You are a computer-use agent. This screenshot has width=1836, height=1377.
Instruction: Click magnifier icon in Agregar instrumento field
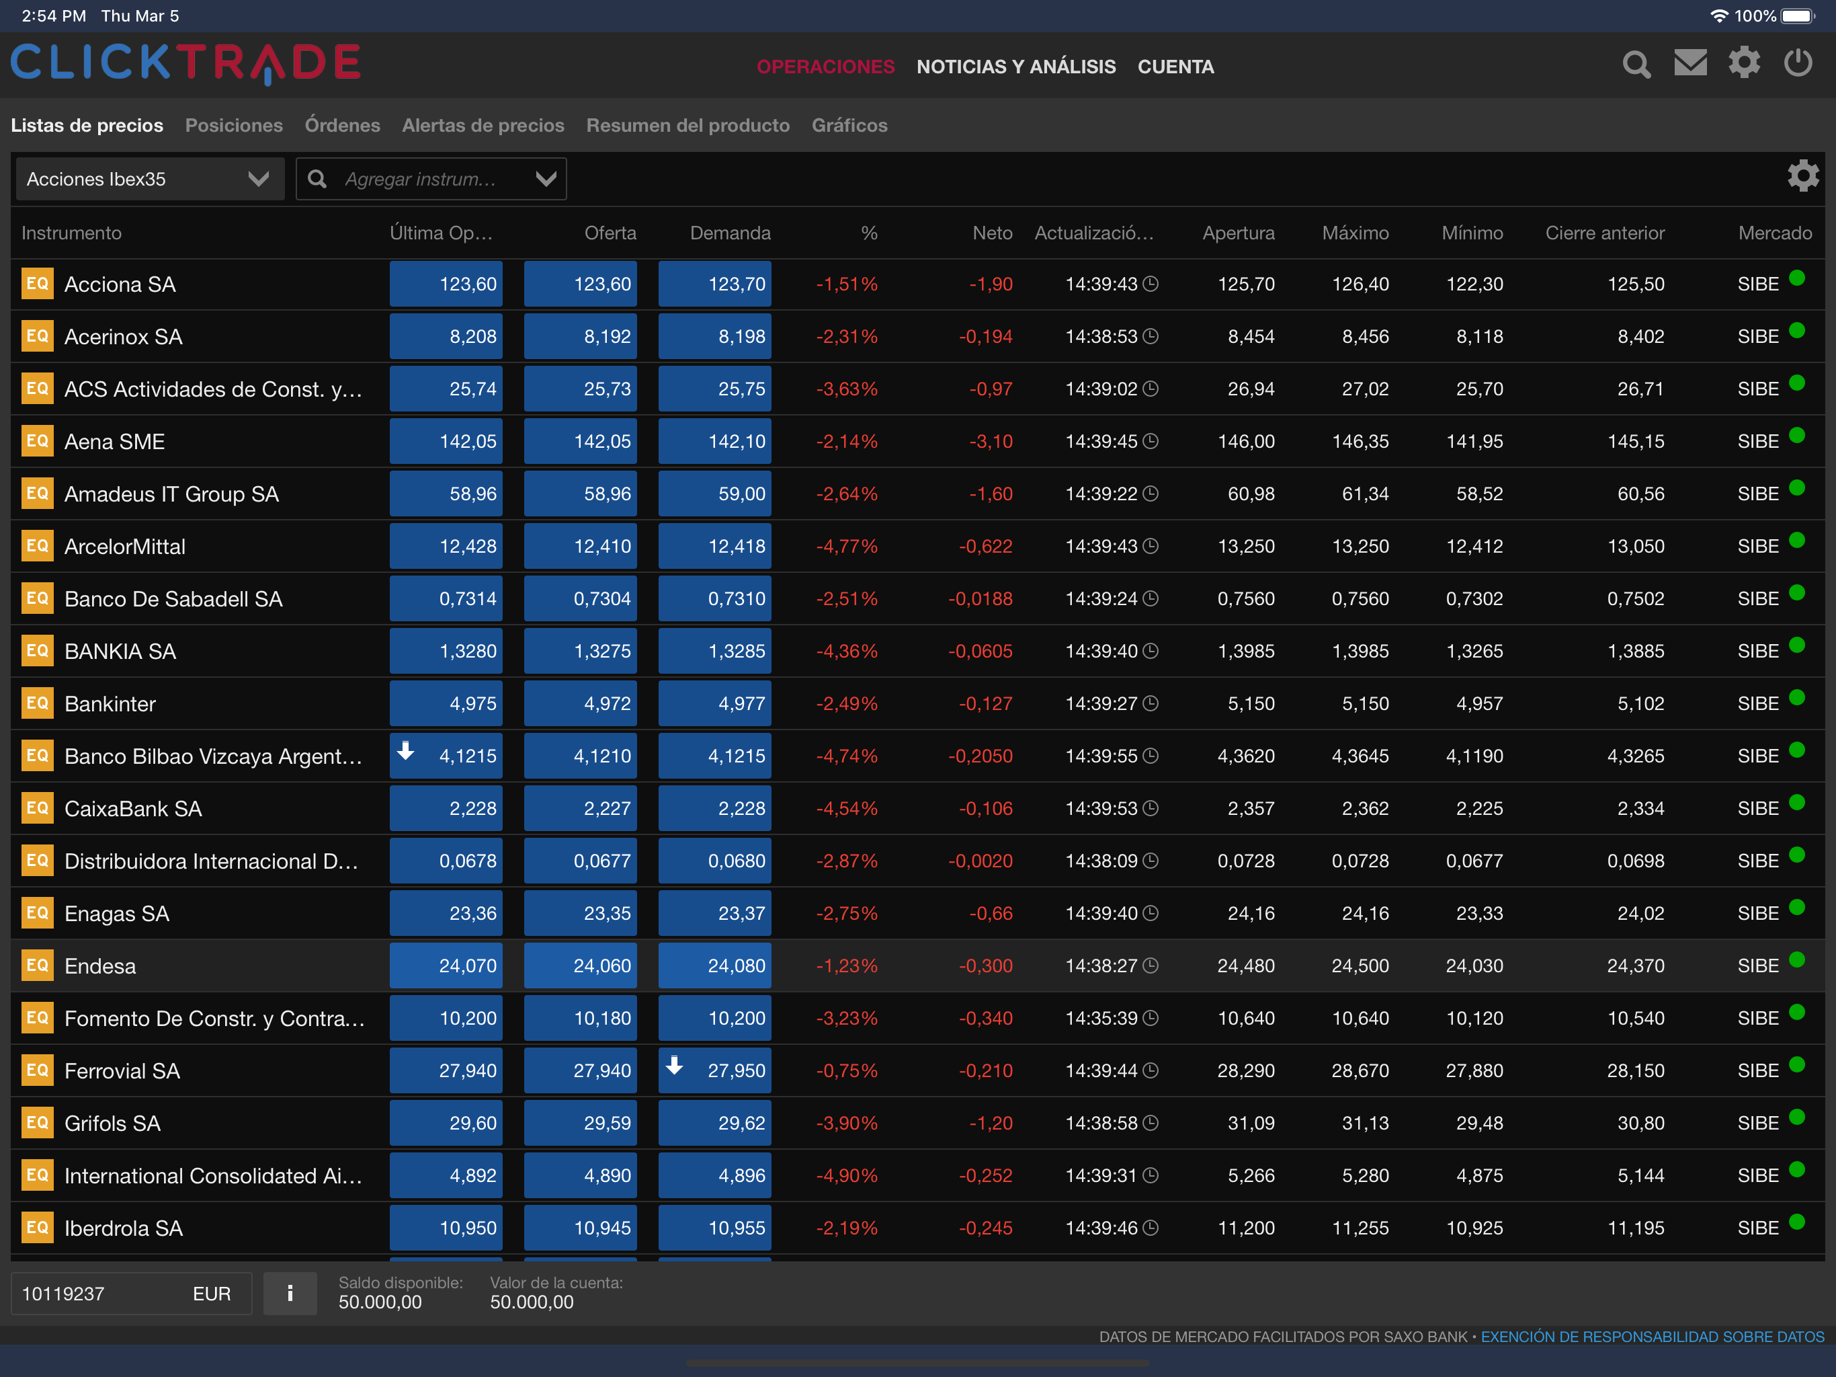tap(317, 179)
